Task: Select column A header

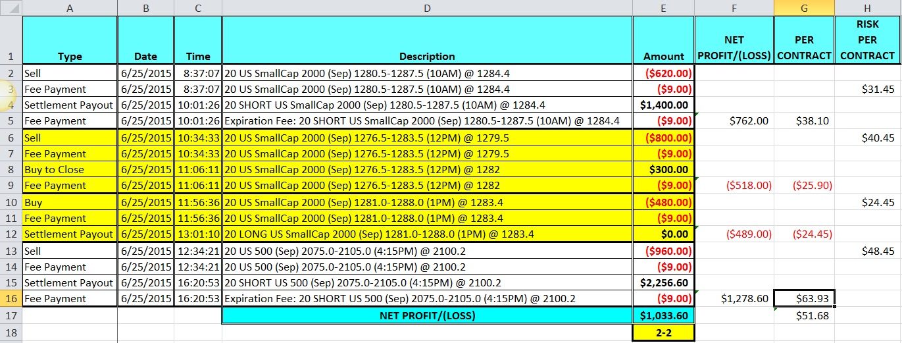Action: [70, 7]
